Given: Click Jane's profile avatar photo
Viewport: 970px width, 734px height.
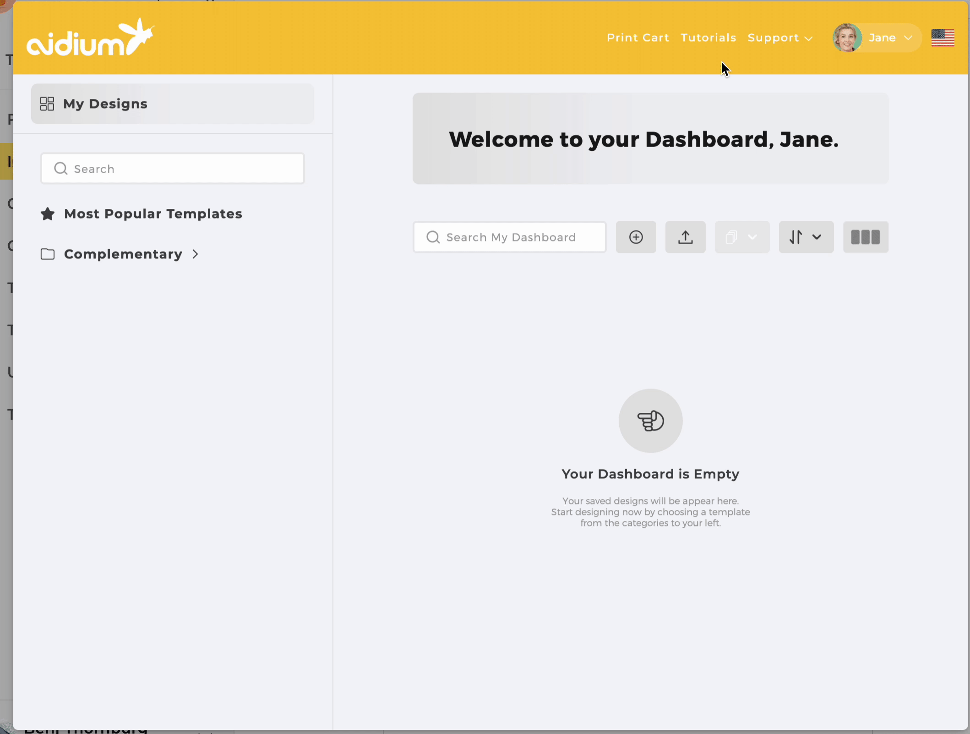Looking at the screenshot, I should [847, 38].
